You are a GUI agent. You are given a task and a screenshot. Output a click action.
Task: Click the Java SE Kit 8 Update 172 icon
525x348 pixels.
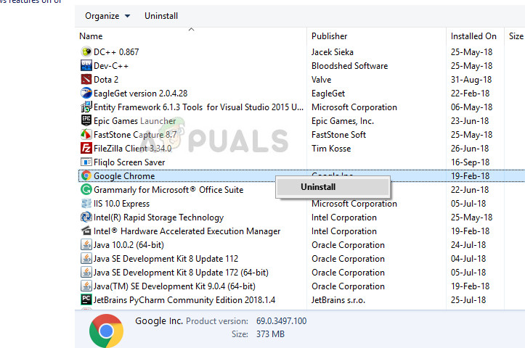[86, 273]
